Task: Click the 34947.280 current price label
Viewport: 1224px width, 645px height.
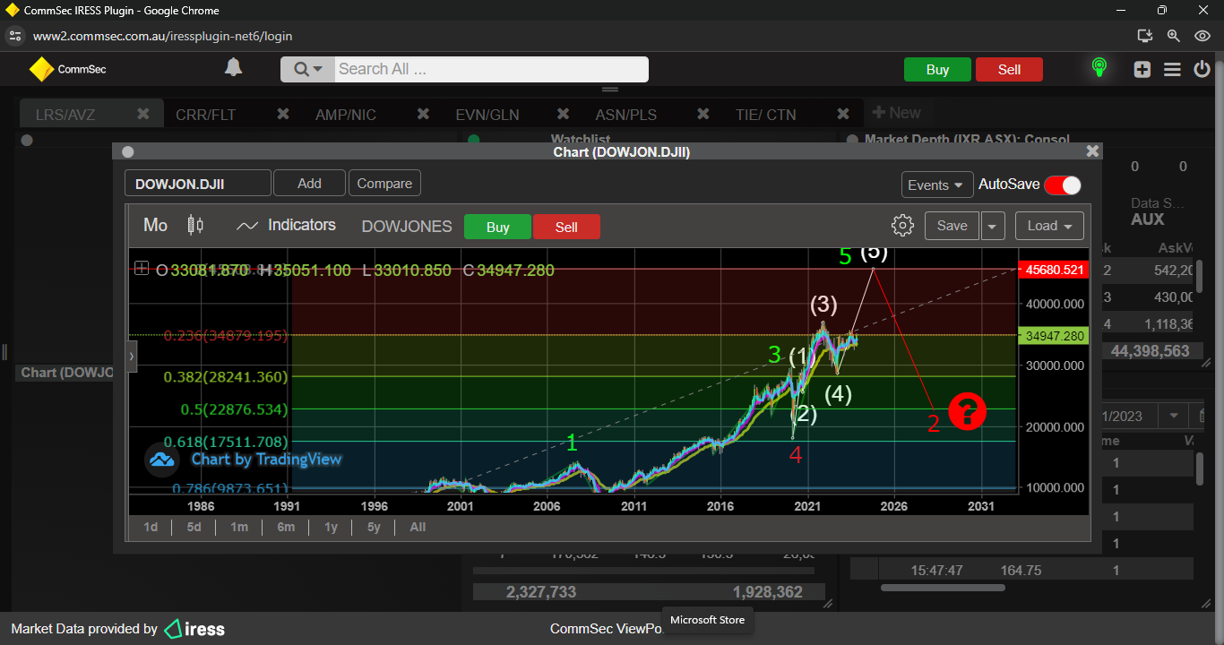Action: (x=1054, y=336)
